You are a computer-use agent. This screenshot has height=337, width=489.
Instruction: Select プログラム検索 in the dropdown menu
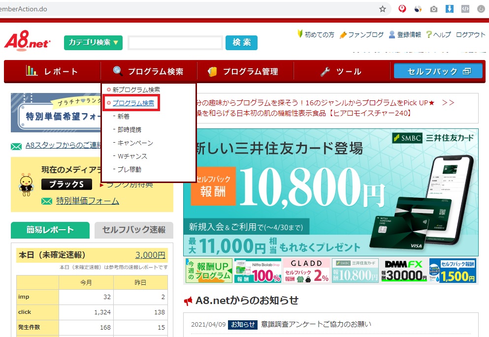133,103
